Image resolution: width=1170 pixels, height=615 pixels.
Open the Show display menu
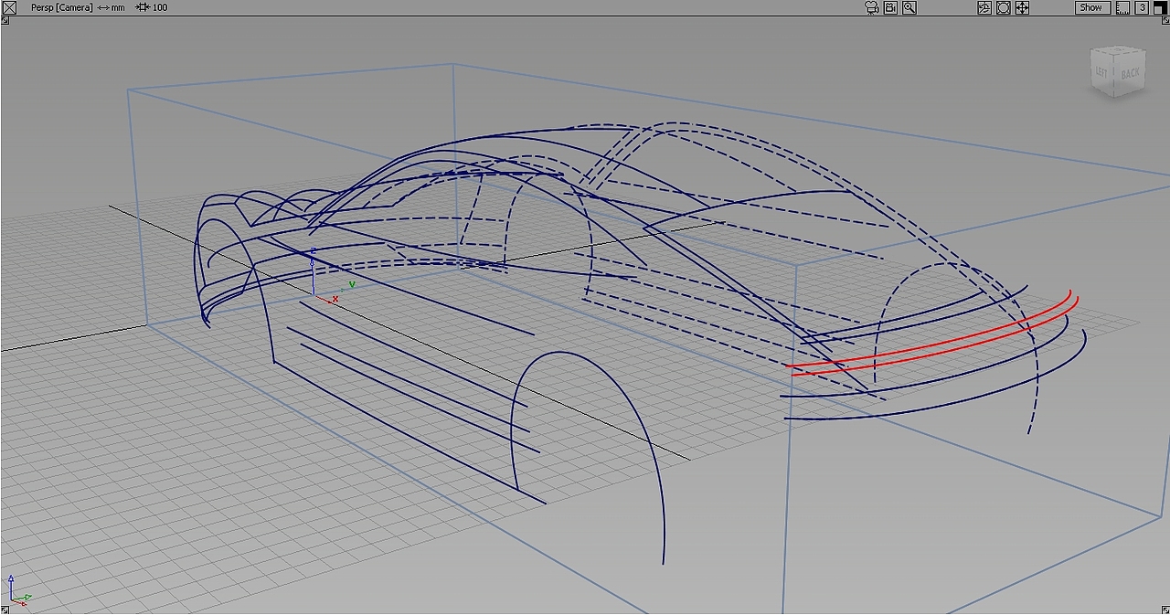pyautogui.click(x=1090, y=7)
